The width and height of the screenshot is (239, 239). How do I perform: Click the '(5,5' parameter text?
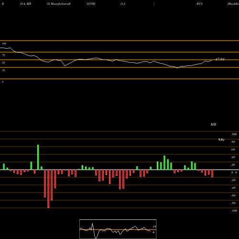(x=123, y=4)
